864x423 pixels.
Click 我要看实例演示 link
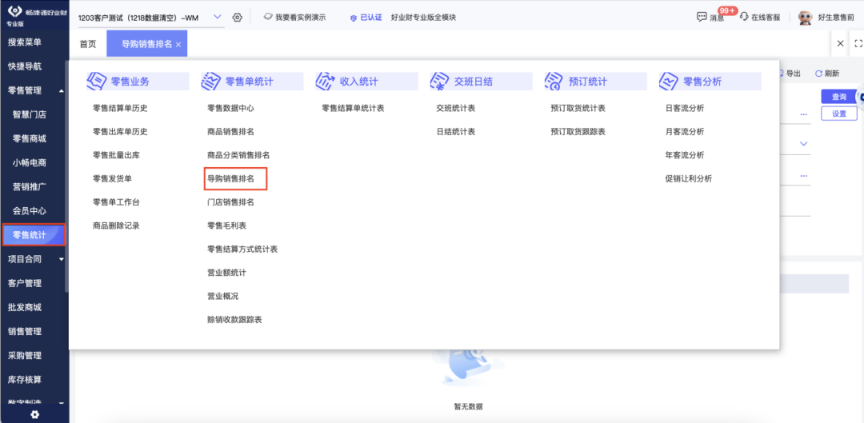click(300, 17)
